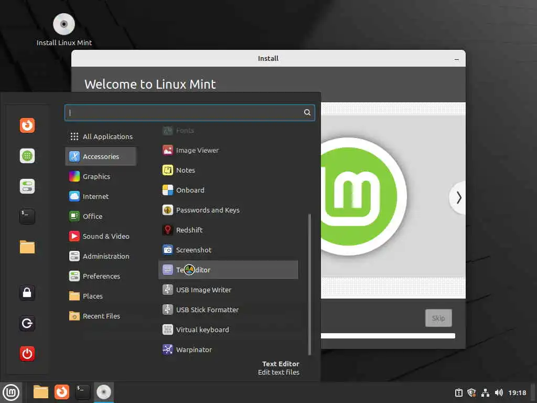Select the installer disc window in taskbar
Screen dimensions: 537x403
pyautogui.click(x=103, y=392)
